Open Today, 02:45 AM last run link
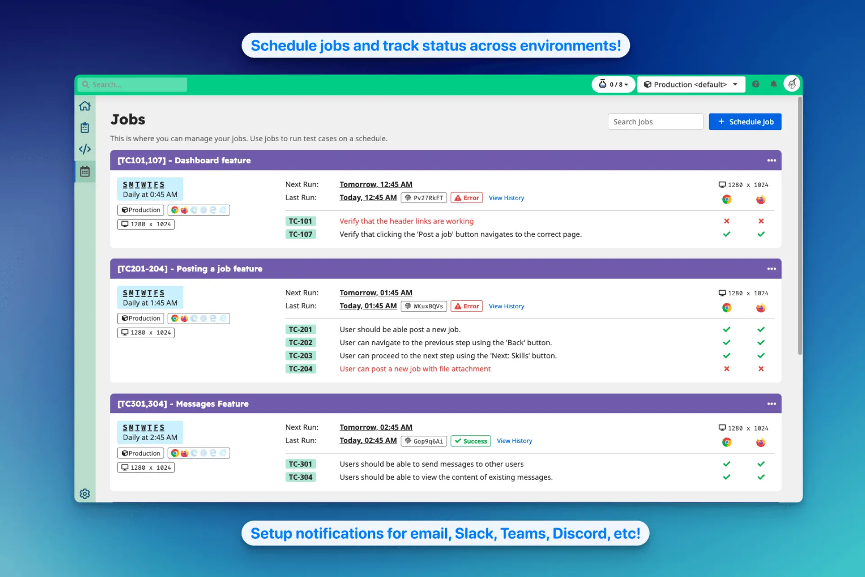 click(368, 440)
